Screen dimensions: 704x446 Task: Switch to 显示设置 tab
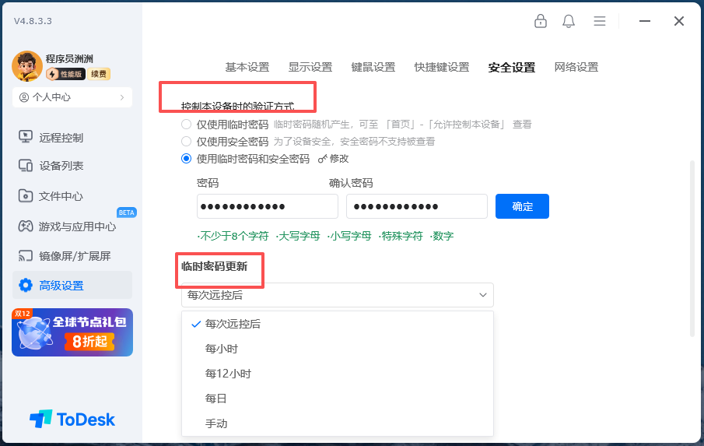point(310,68)
